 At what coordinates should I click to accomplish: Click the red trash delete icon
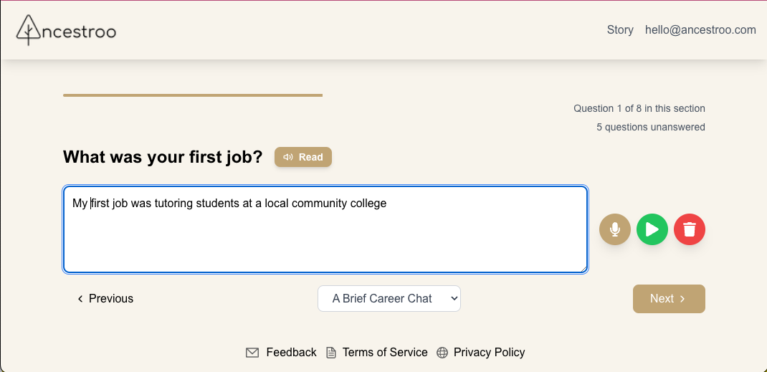690,229
